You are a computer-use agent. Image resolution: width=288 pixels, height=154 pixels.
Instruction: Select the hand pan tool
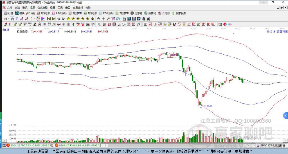[99, 19]
